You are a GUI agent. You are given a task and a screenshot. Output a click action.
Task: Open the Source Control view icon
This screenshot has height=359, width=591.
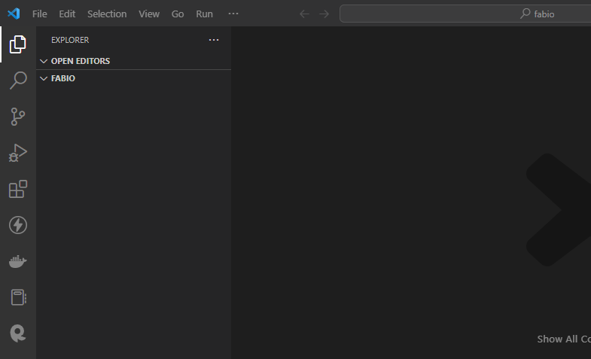pyautogui.click(x=18, y=117)
